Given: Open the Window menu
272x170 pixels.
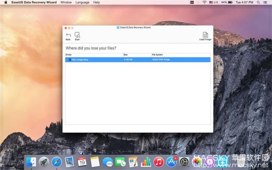Looking at the screenshot, I should [66, 2].
